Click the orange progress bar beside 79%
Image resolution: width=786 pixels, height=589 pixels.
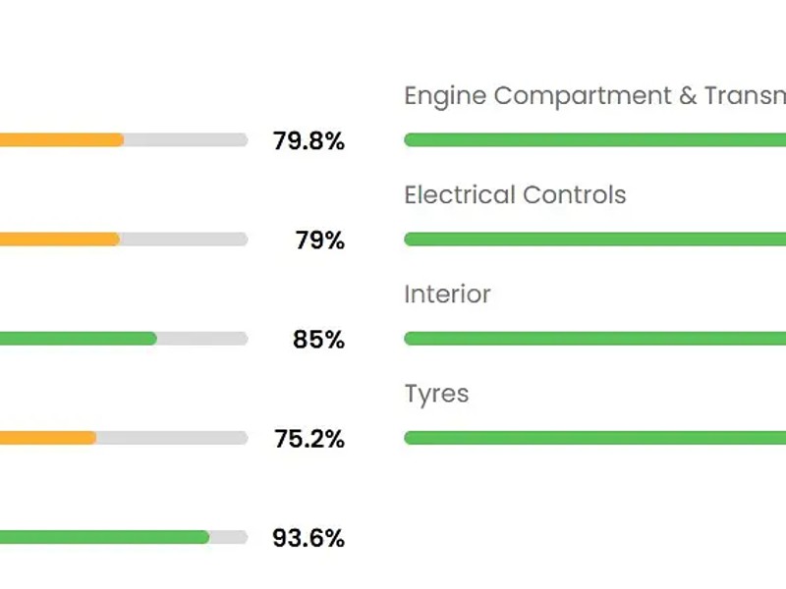[x=59, y=240]
